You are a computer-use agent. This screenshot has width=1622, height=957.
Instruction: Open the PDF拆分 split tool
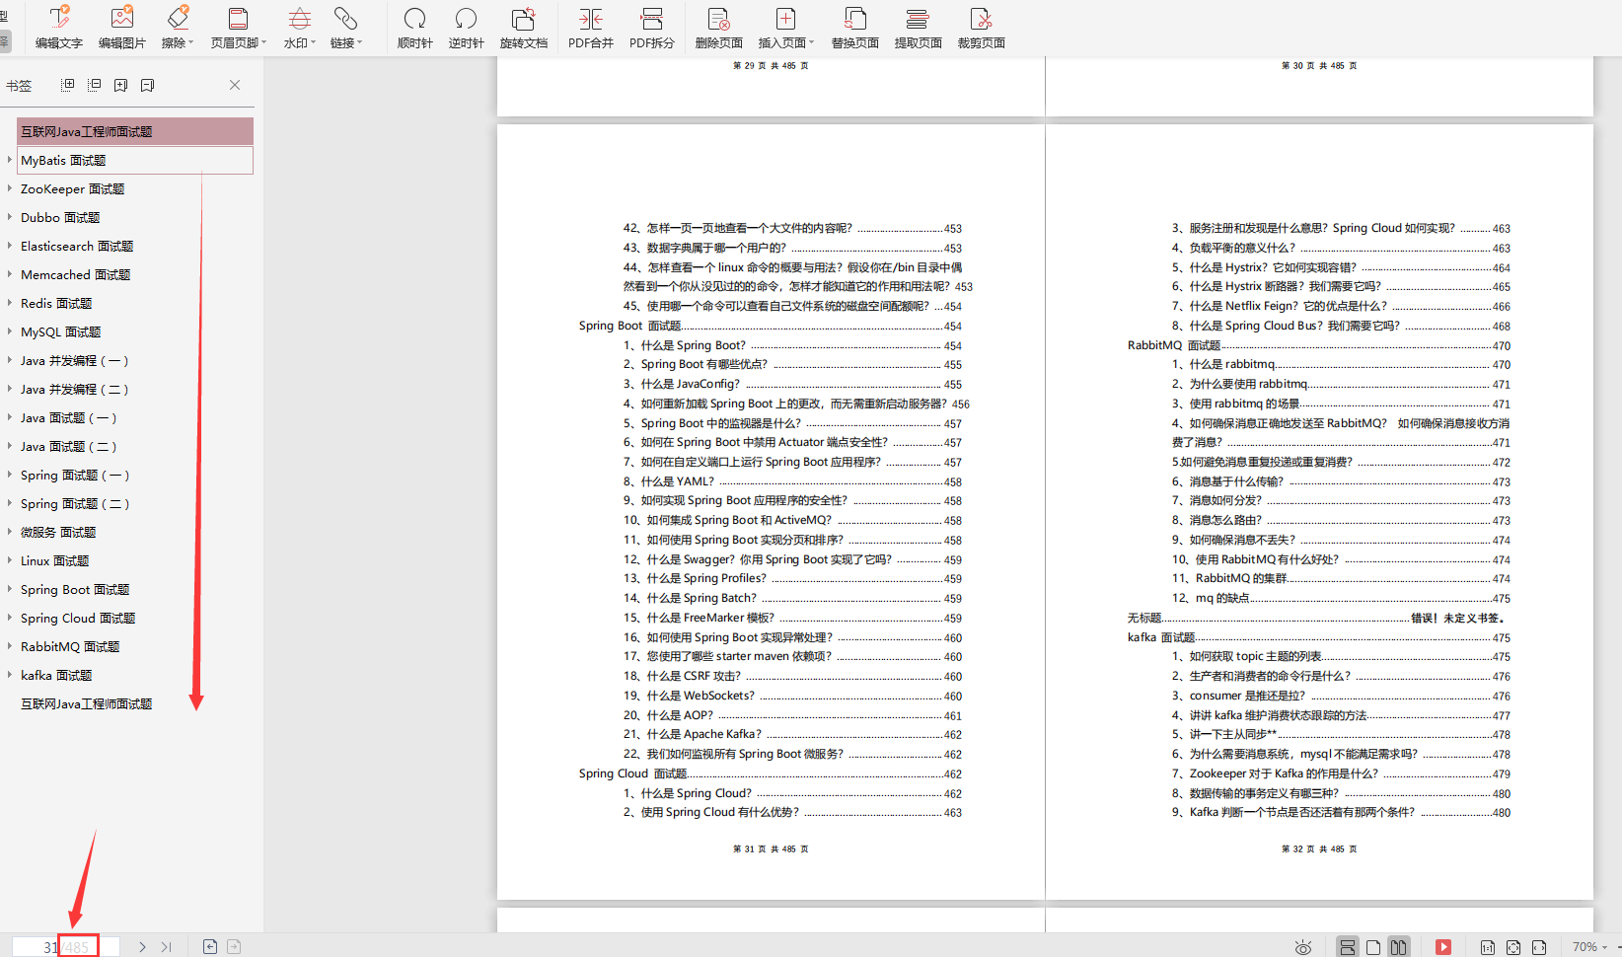pyautogui.click(x=652, y=28)
